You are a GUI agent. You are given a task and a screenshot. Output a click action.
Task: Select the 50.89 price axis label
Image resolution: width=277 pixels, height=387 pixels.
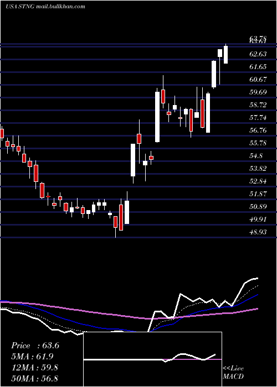click(258, 207)
